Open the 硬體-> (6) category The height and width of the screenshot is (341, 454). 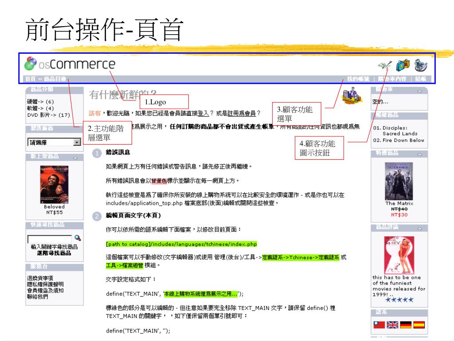coord(40,102)
